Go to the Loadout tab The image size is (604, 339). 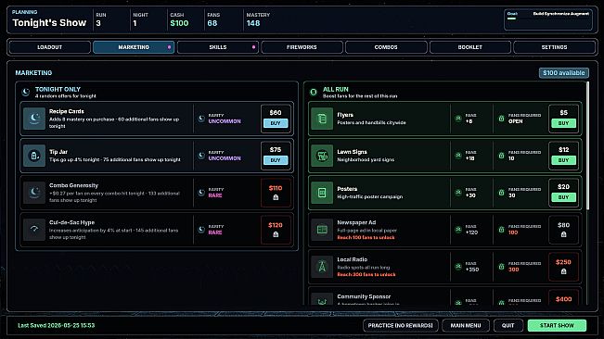50,47
